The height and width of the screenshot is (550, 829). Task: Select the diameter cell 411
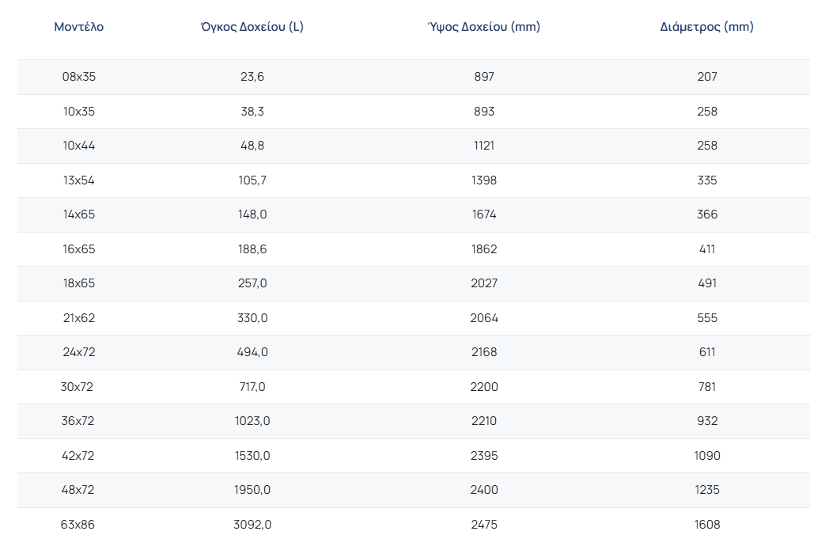pyautogui.click(x=707, y=249)
